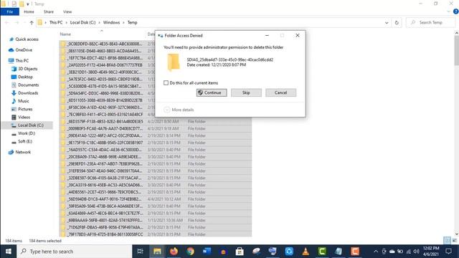This screenshot has width=459, height=258.
Task: Click the OneDrive cloud tray icon
Action: click(392, 252)
